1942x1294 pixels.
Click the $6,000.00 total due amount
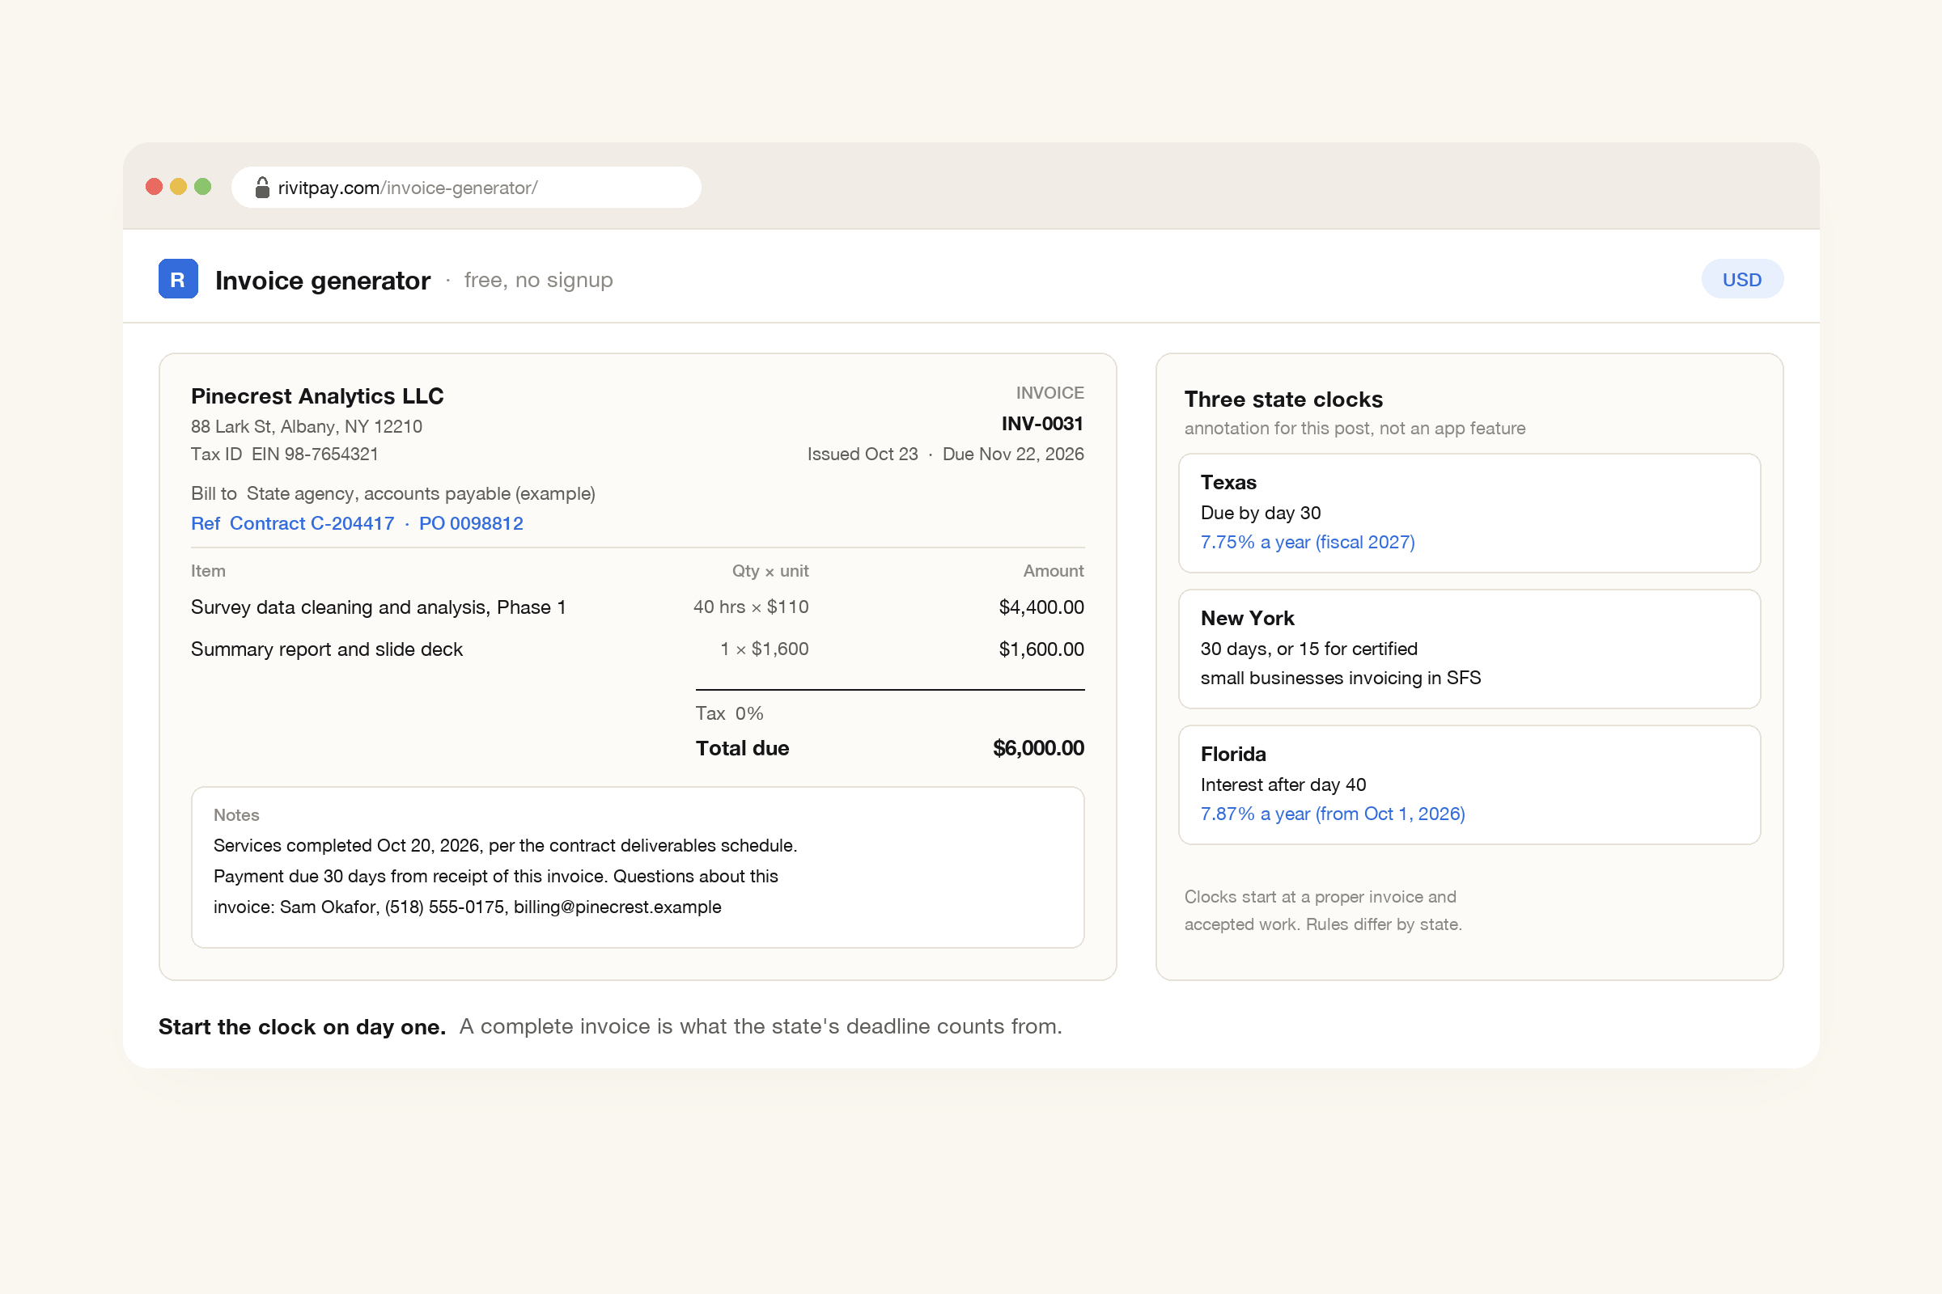pos(1038,747)
